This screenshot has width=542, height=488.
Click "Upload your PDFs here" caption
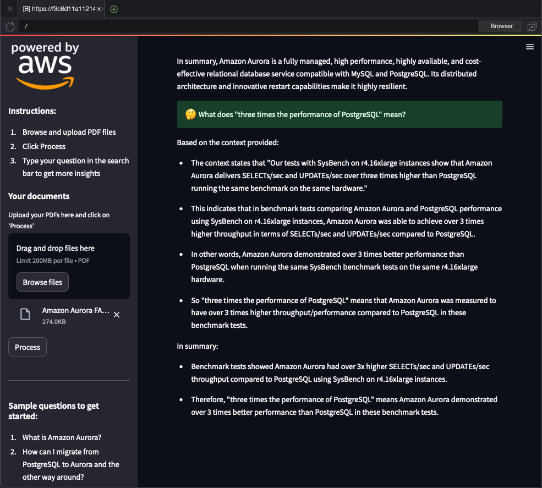pos(59,220)
